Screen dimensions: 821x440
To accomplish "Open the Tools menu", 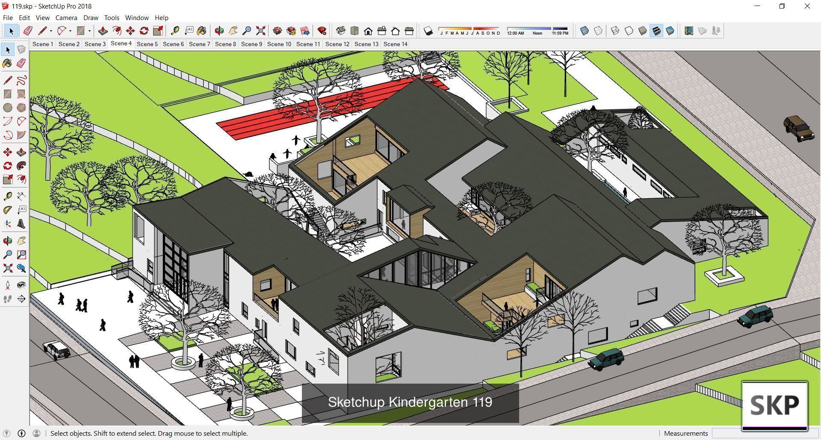I will coord(112,18).
